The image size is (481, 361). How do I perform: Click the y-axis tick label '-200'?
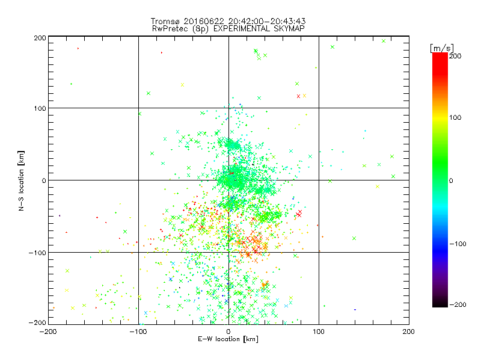tap(37, 322)
